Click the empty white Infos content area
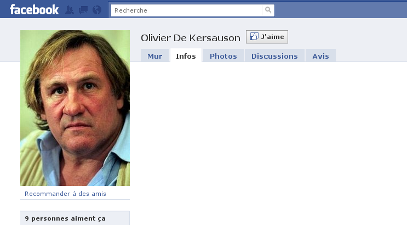 coord(268,143)
